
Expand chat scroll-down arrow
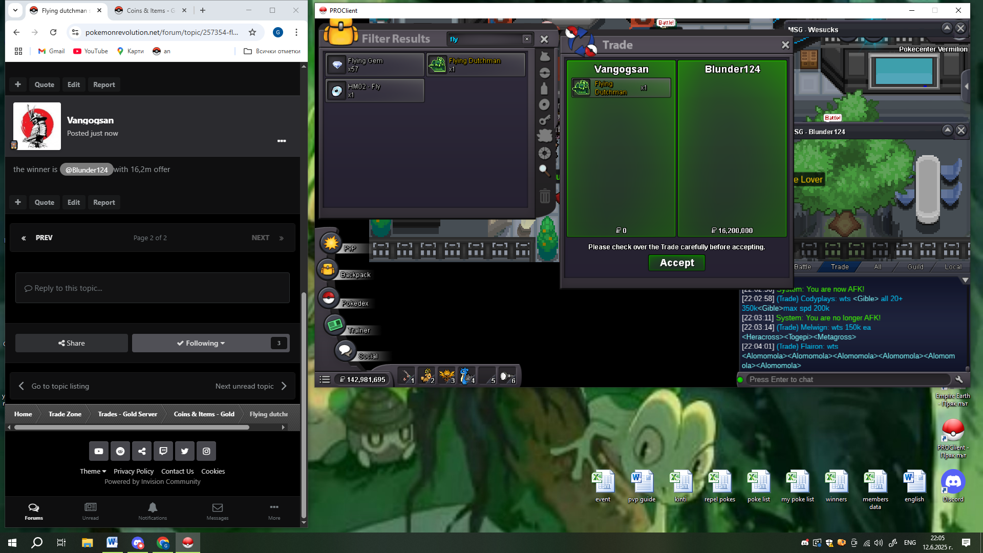coord(965,280)
